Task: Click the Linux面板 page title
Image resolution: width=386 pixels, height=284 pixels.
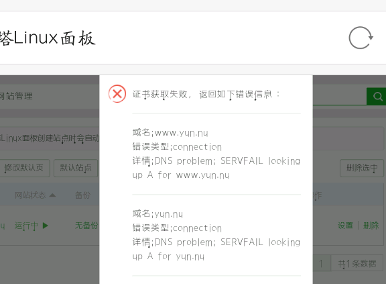Action: (48, 38)
